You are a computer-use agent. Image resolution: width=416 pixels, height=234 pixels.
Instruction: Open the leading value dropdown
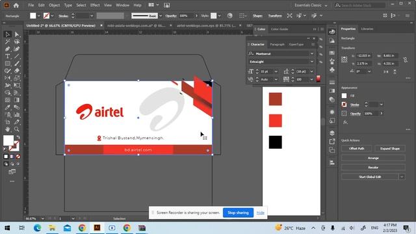311,71
